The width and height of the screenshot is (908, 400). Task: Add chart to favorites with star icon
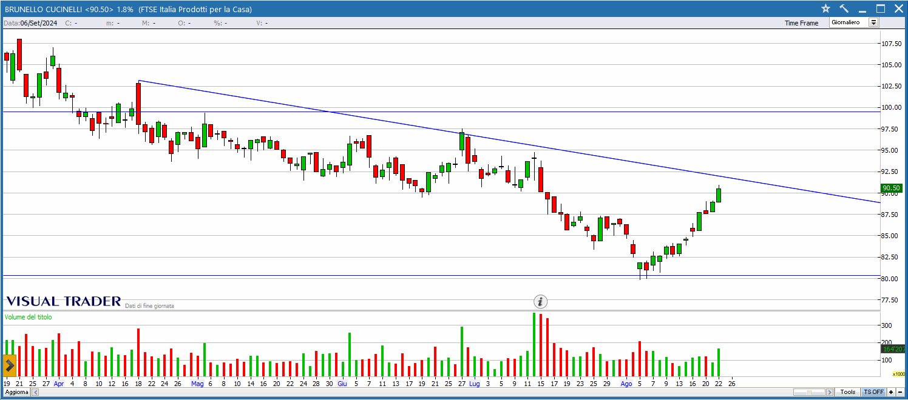point(825,8)
